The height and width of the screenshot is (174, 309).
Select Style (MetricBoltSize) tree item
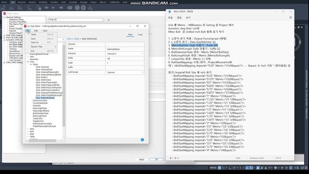coord(45,98)
